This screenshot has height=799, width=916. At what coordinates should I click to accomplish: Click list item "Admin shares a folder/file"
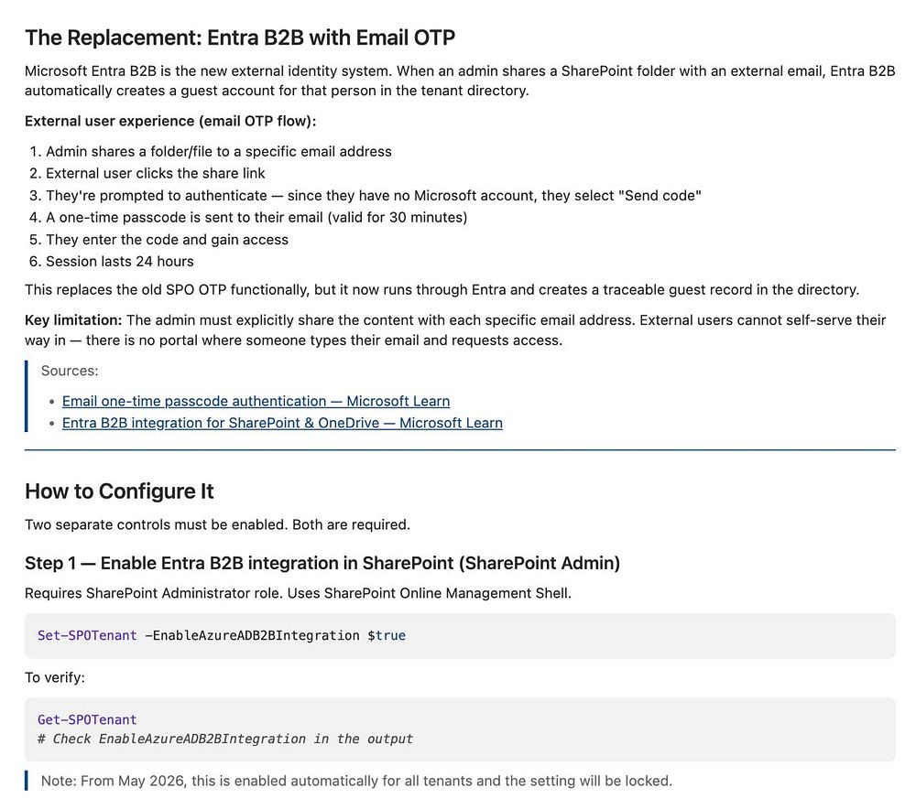coord(218,152)
